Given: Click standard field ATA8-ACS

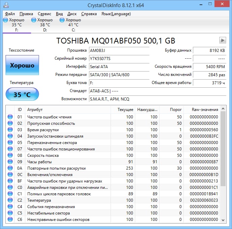Looking at the screenshot, I should 158,91.
